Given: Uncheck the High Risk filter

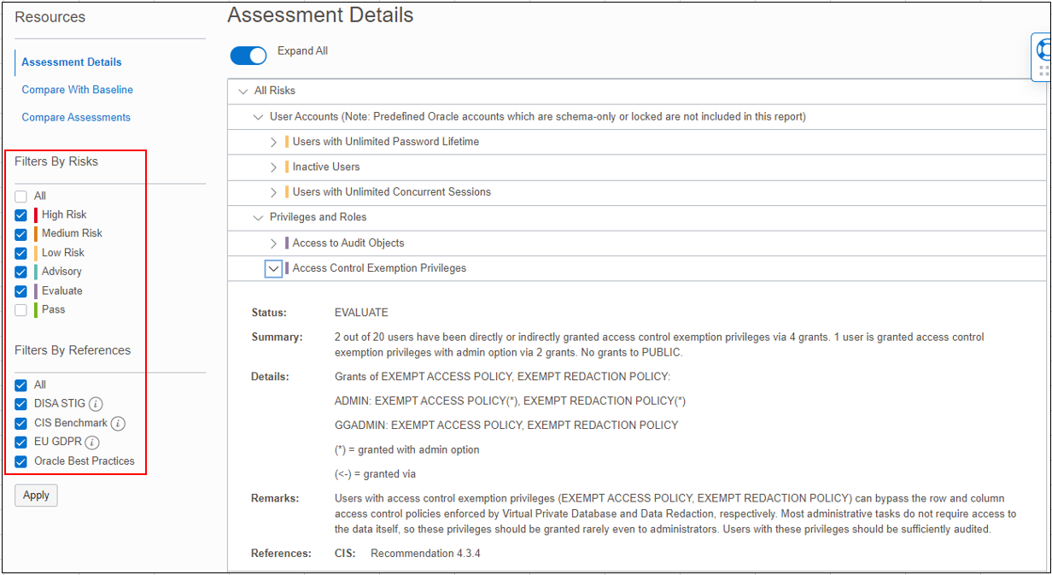Looking at the screenshot, I should coord(21,215).
